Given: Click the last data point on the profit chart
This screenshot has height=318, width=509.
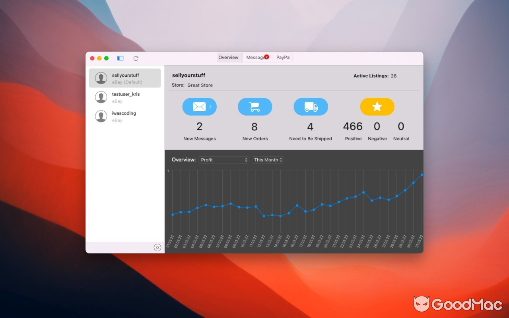Looking at the screenshot, I should 422,175.
